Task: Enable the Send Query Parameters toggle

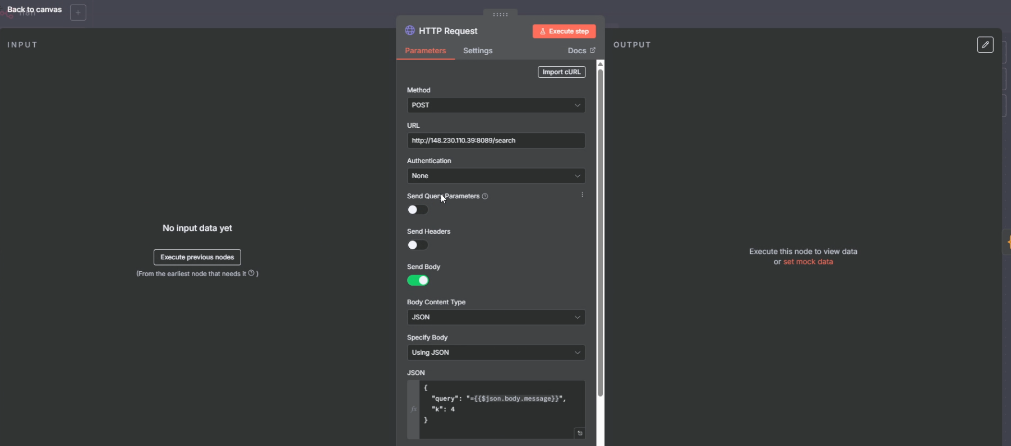Action: (418, 210)
